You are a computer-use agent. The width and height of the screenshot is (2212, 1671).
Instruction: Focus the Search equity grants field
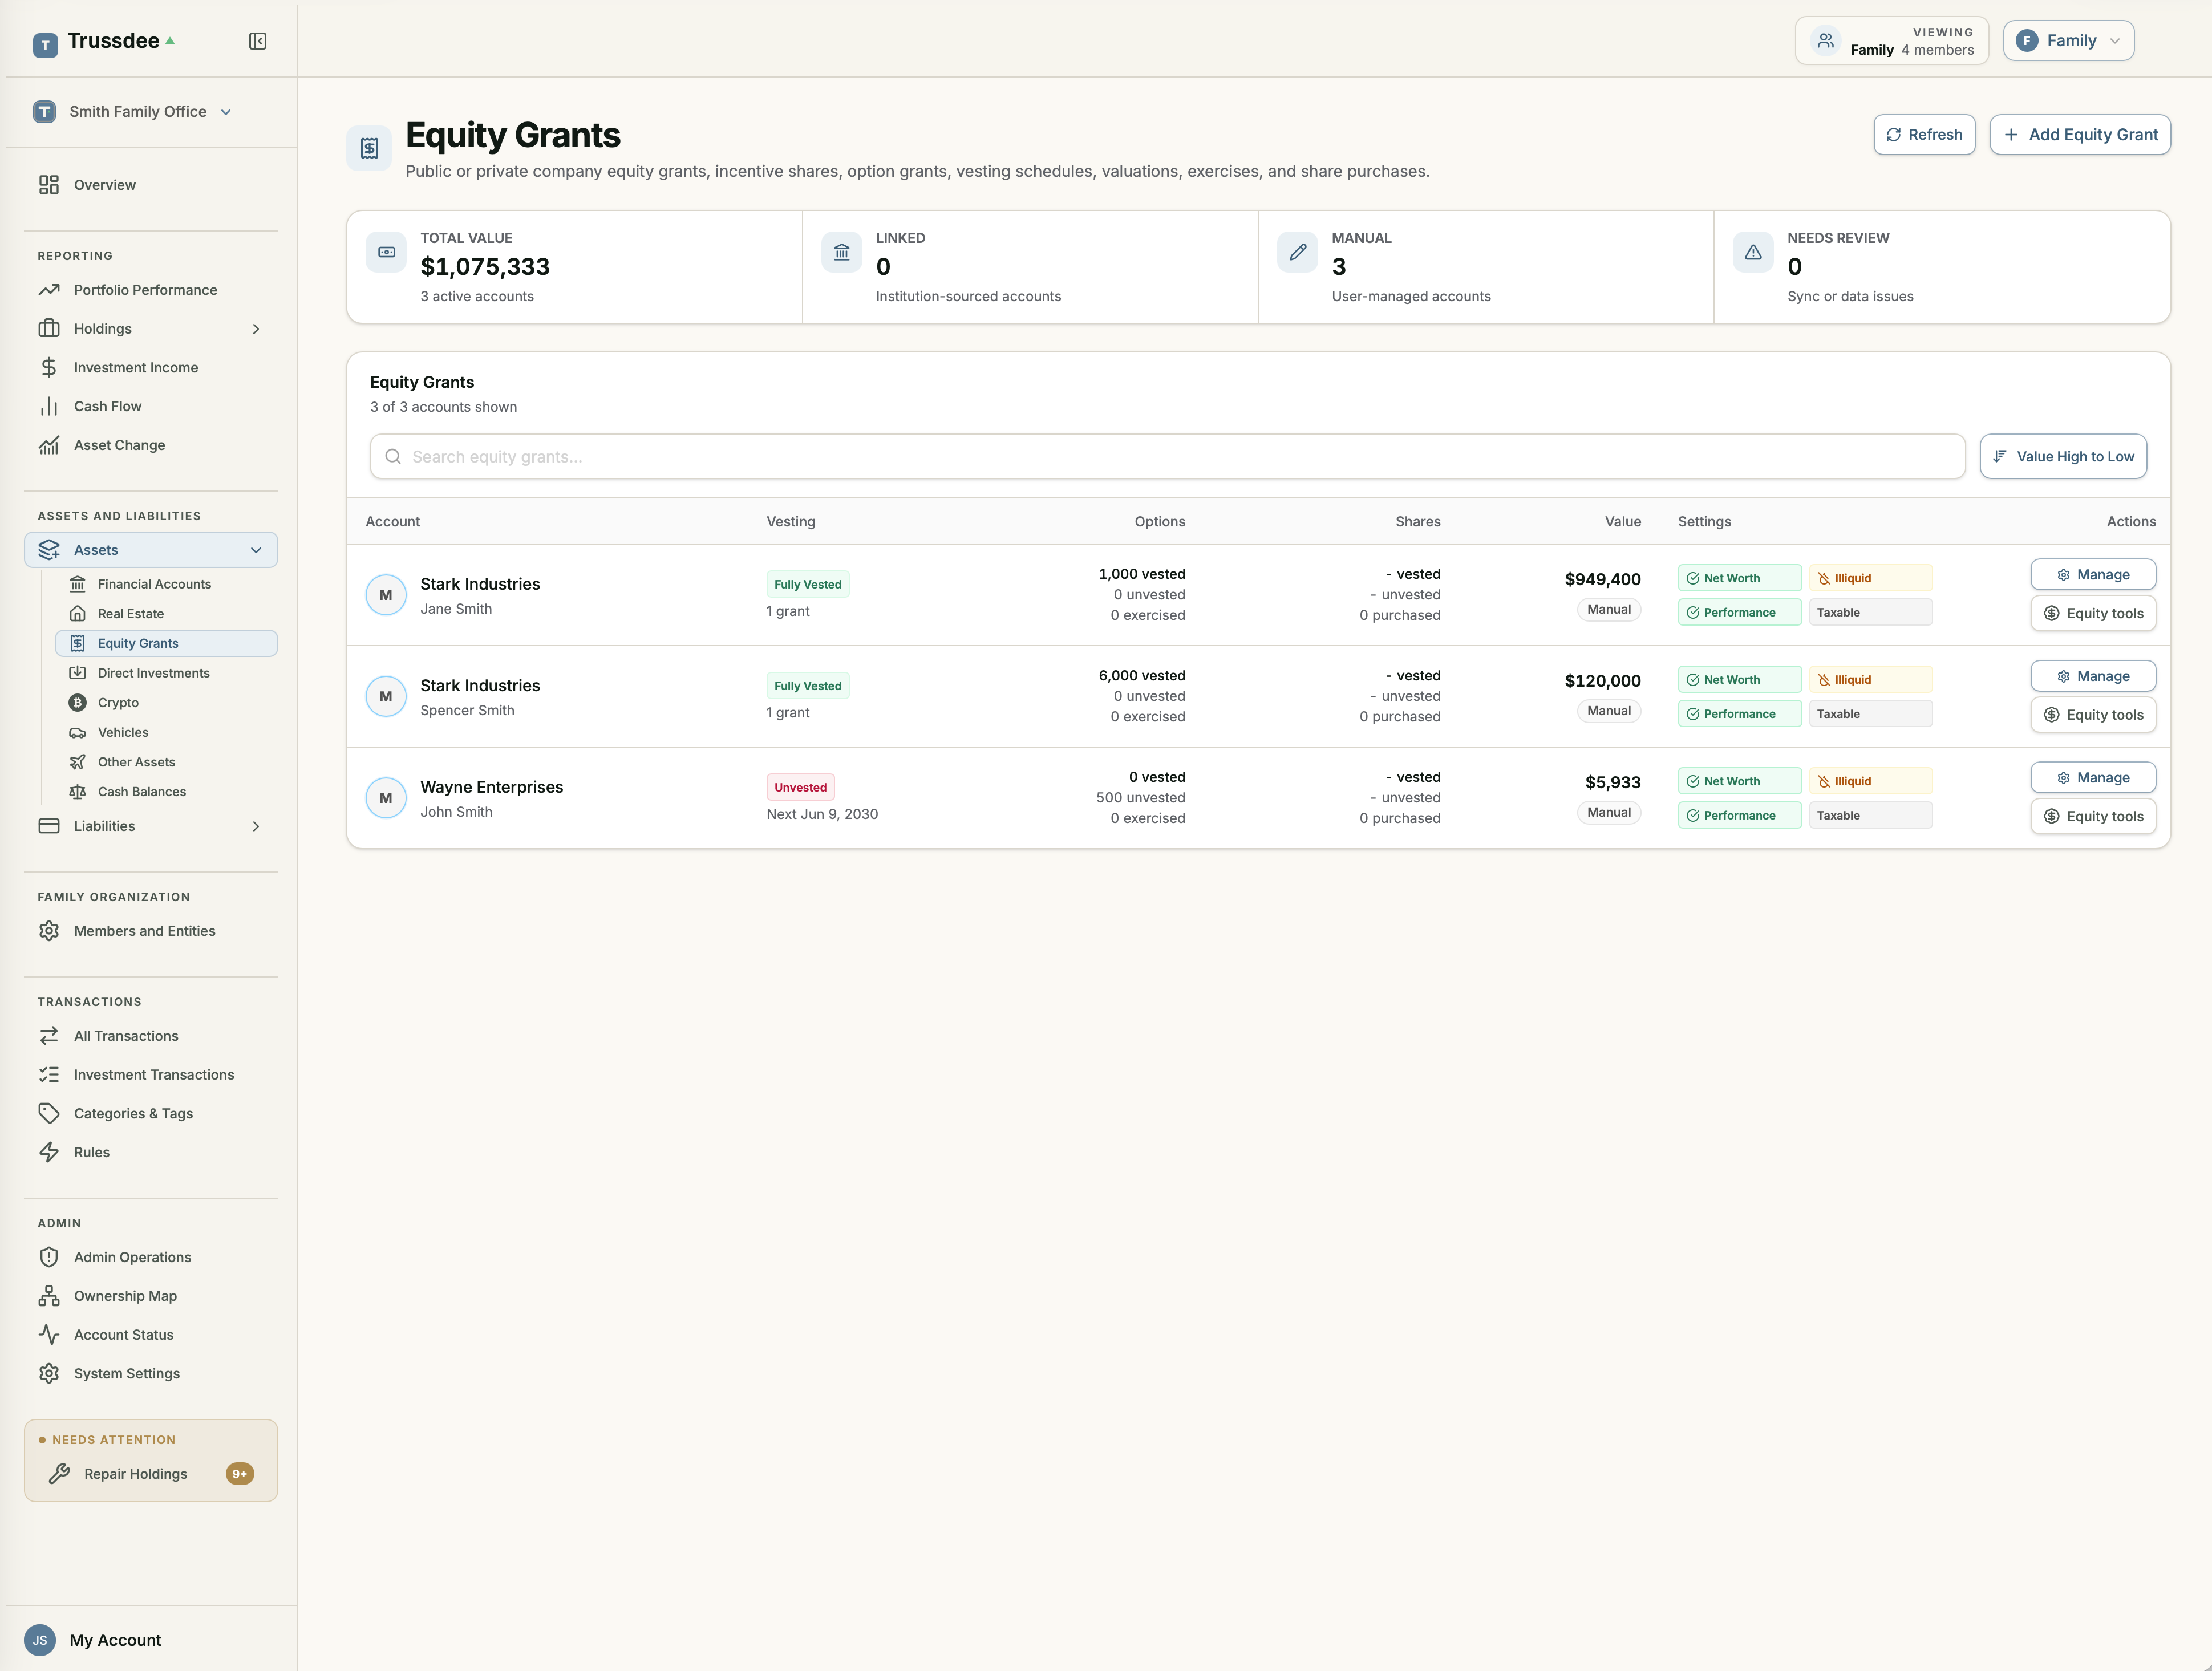click(1167, 456)
